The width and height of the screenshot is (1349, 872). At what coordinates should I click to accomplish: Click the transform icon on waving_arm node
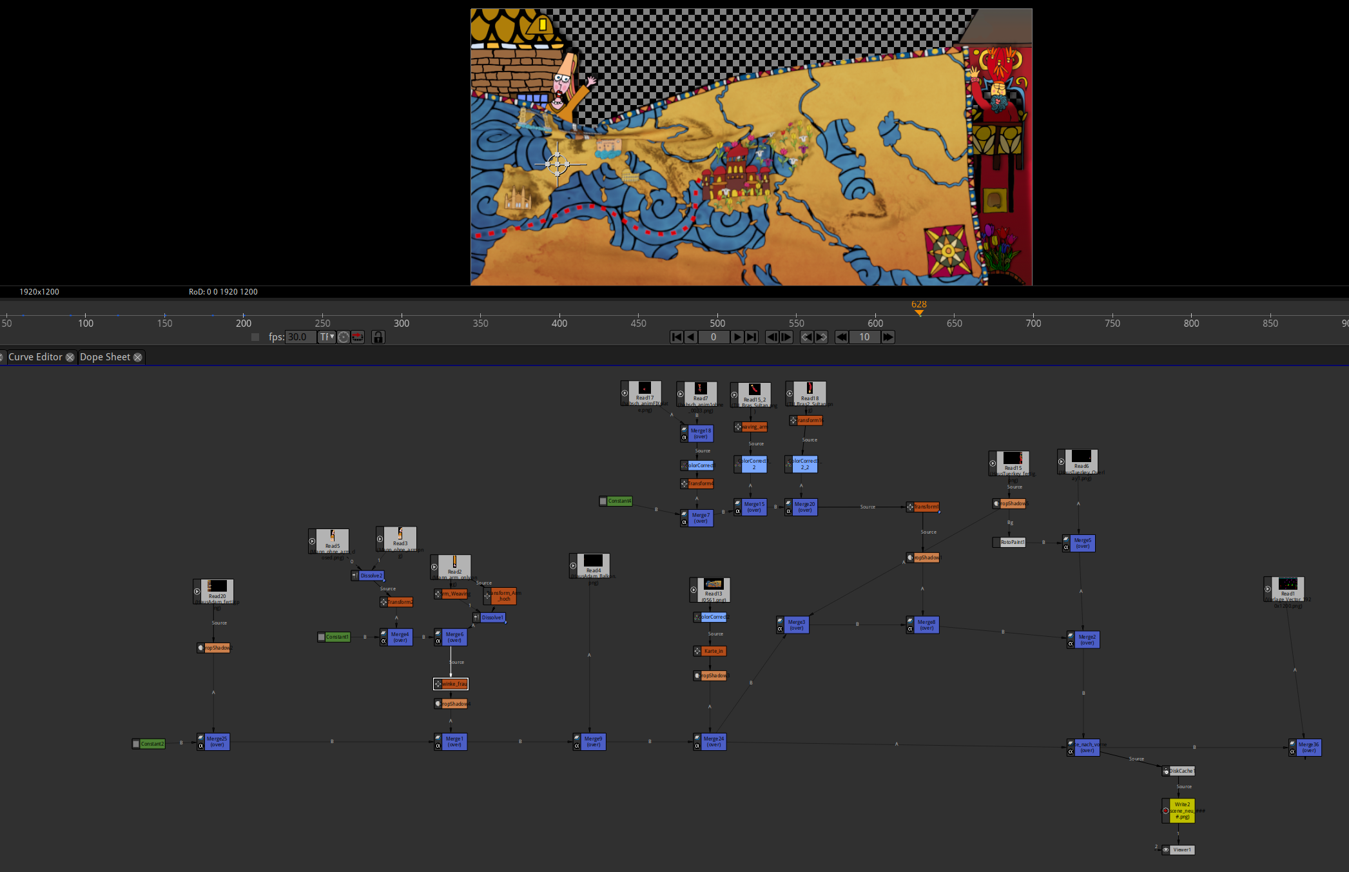point(738,427)
